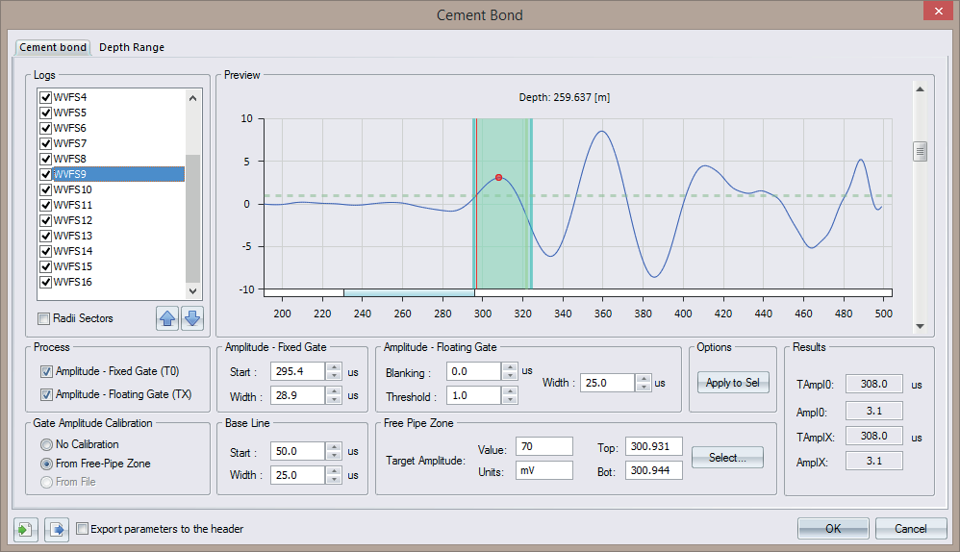The width and height of the screenshot is (960, 552).
Task: Click the preview depth slider handle
Action: (920, 151)
